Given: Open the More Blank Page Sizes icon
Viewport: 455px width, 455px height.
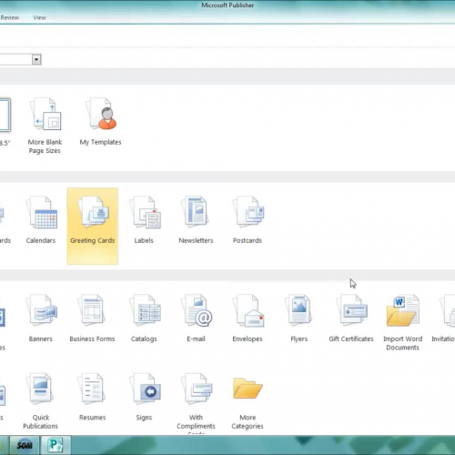Looking at the screenshot, I should [x=45, y=126].
